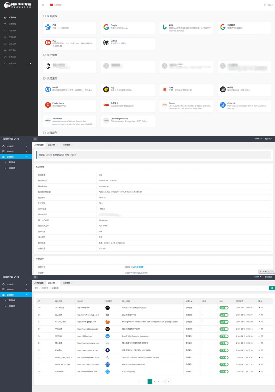Screen dimensions: 275x392
Task: Edit the Google_Fonts row
Action: click(259, 322)
